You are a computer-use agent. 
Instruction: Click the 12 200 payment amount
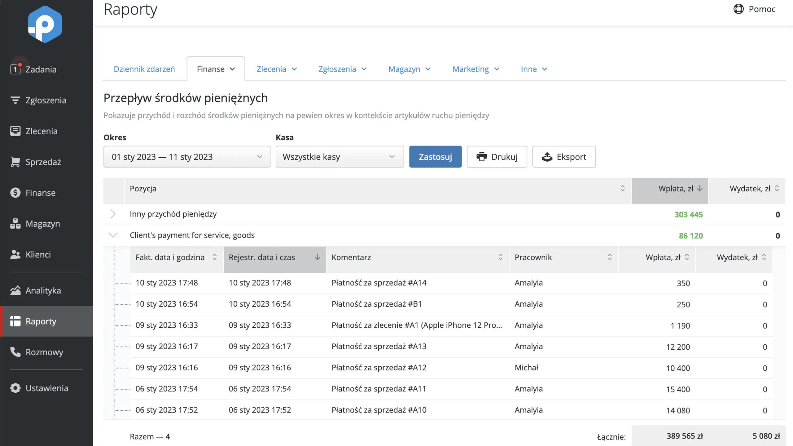point(678,347)
